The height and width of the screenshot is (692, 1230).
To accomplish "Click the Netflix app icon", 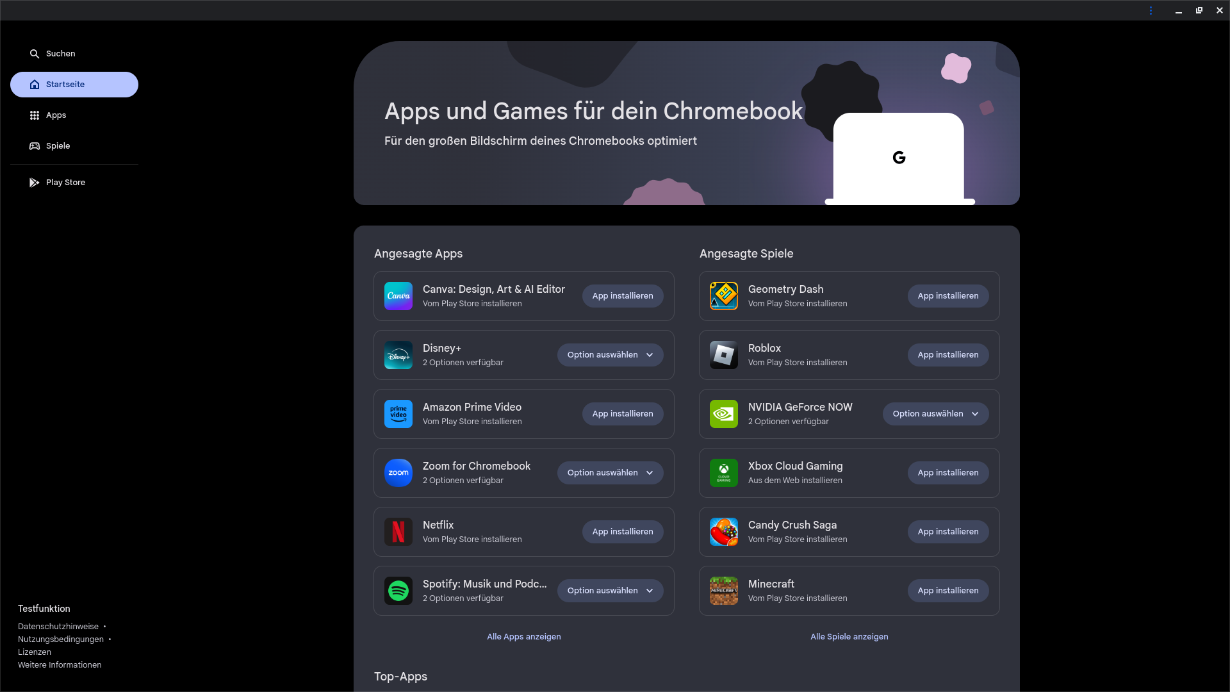I will point(398,532).
